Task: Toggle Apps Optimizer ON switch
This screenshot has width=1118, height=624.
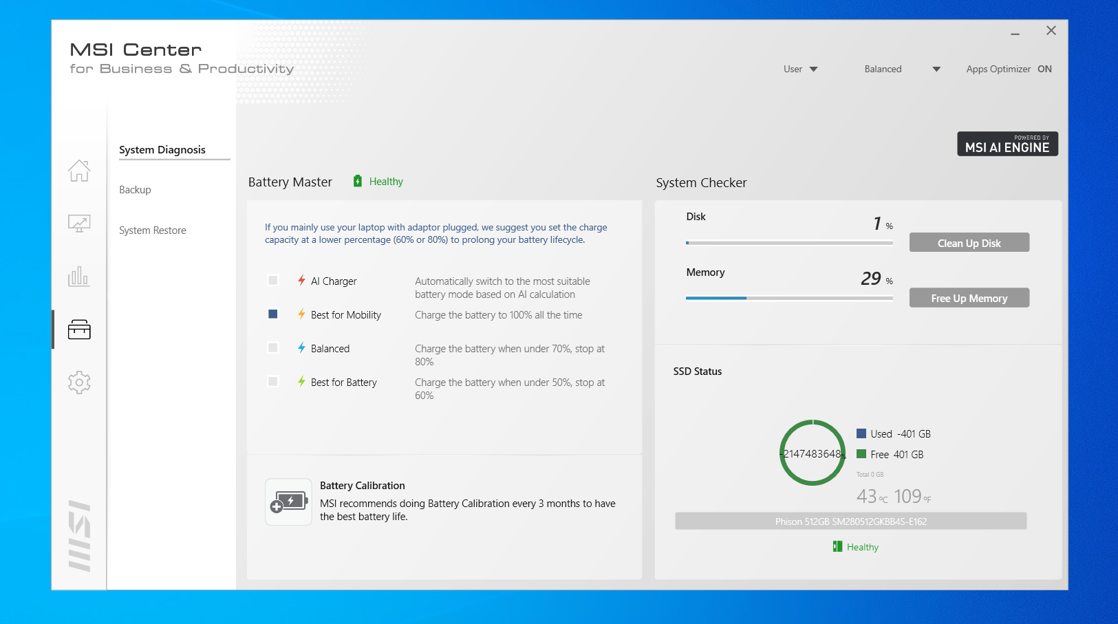Action: (1044, 69)
